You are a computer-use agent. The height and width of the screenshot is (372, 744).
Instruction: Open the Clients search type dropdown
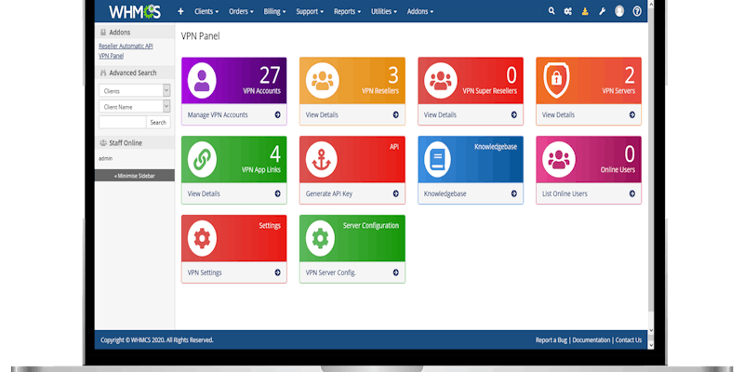(134, 90)
